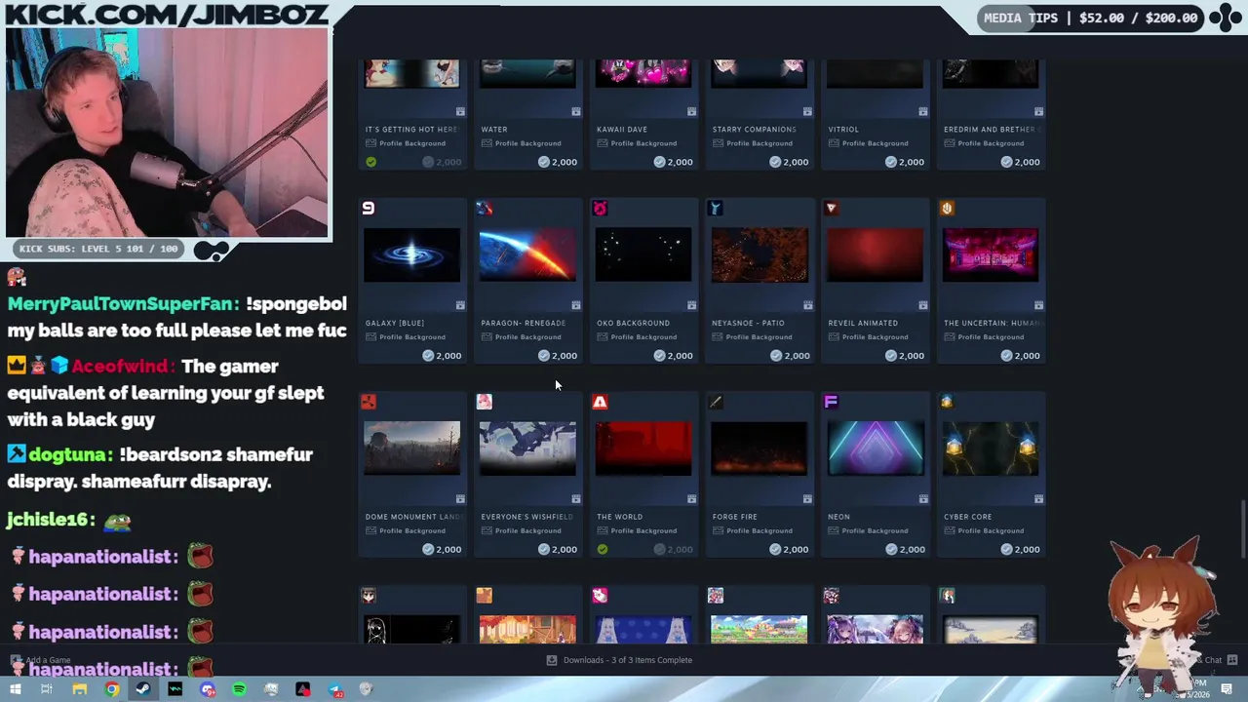The width and height of the screenshot is (1248, 702).
Task: Open the Windows Start menu
Action: (x=15, y=690)
